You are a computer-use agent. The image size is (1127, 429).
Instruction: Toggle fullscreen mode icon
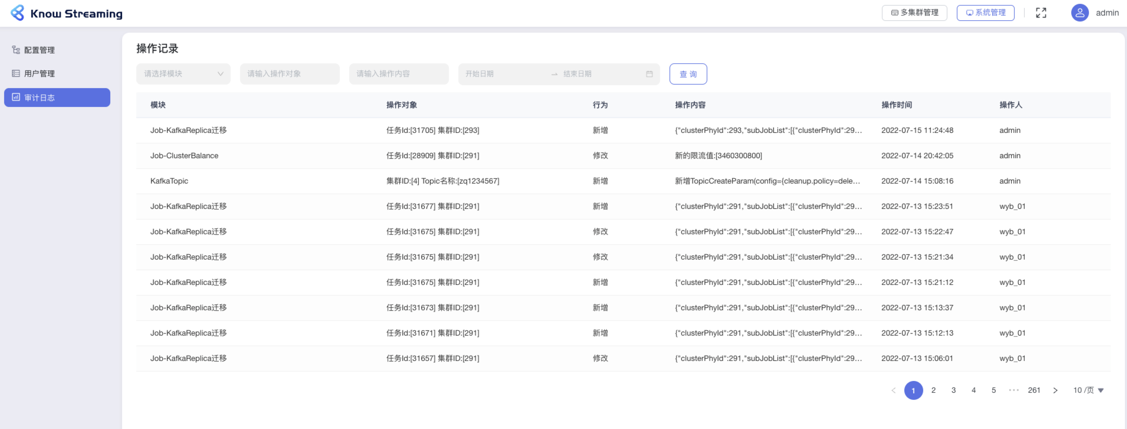point(1041,13)
